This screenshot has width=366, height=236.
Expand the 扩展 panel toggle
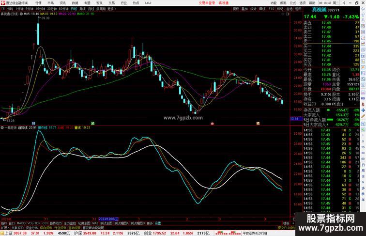(5, 228)
